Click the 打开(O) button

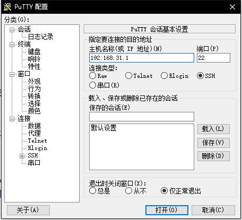coord(167,210)
